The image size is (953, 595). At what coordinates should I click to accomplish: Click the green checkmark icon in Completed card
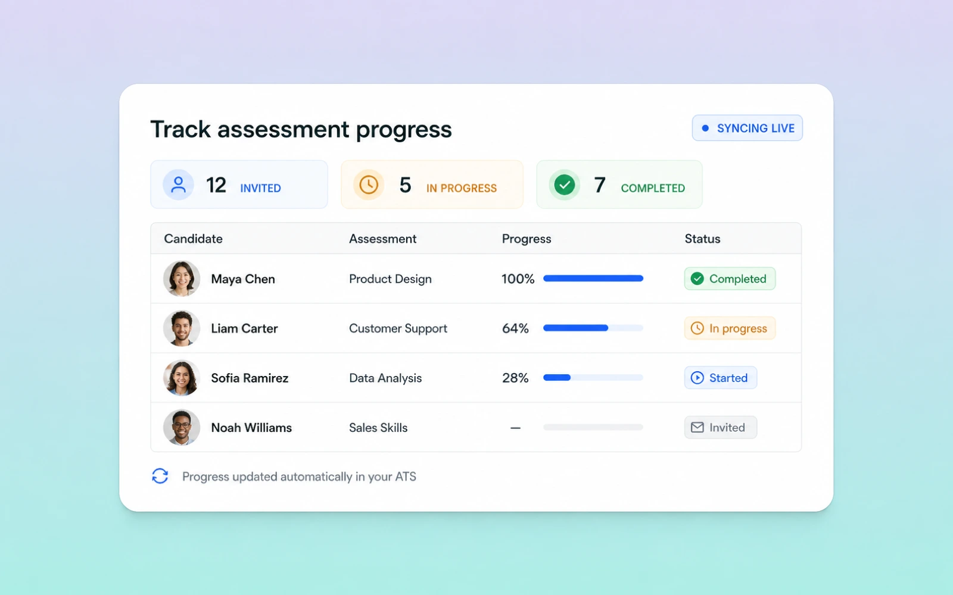click(564, 184)
